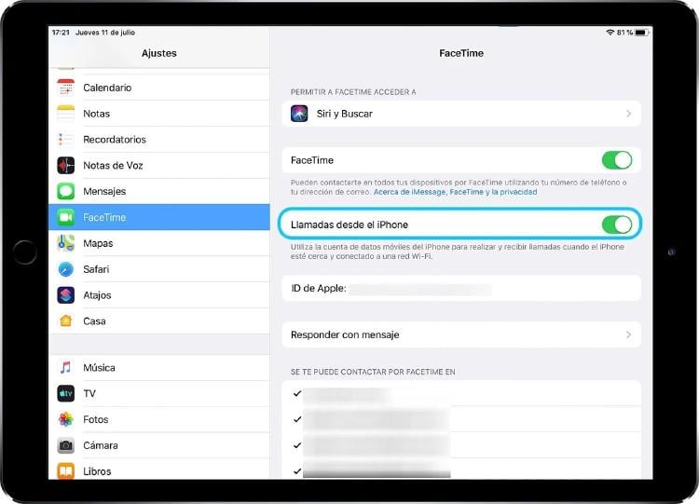Screen dimensions: 699x504
Task: Open Libros settings entry
Action: (159, 470)
